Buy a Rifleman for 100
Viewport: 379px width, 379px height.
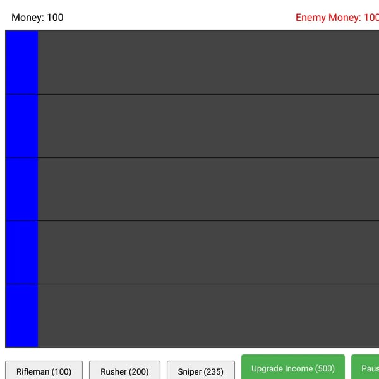pyautogui.click(x=44, y=370)
